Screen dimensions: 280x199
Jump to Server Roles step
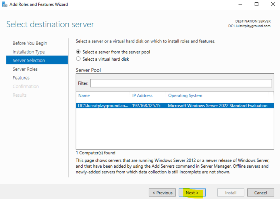click(25, 69)
